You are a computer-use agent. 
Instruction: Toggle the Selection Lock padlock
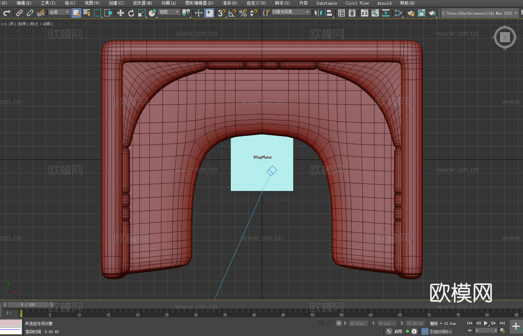tap(330, 323)
